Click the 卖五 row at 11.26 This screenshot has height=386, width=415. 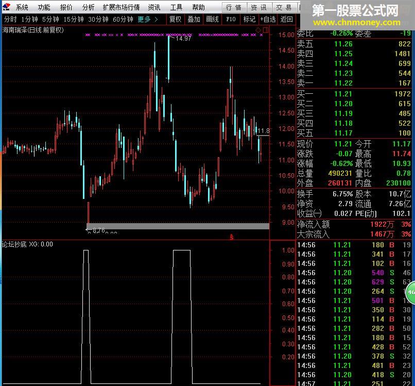[354, 44]
